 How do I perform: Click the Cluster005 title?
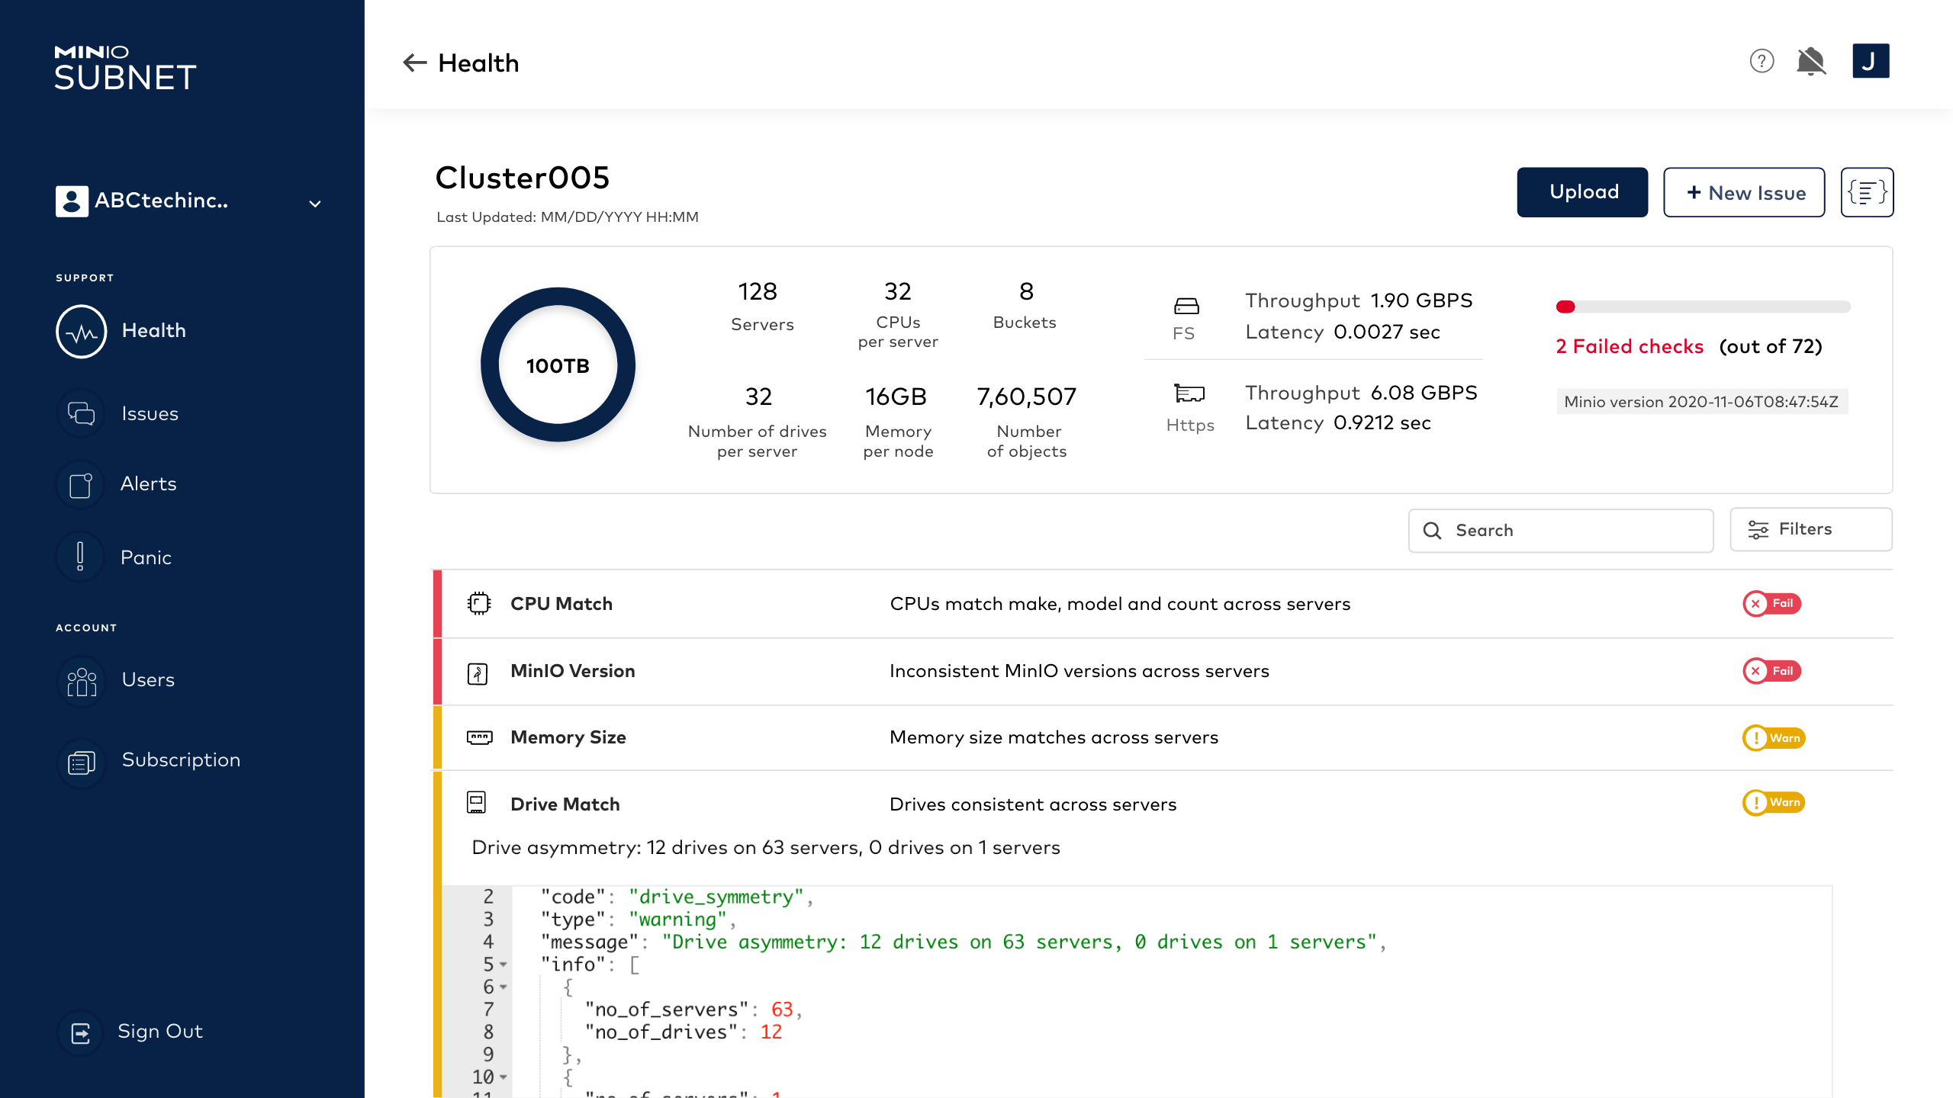[x=523, y=178]
